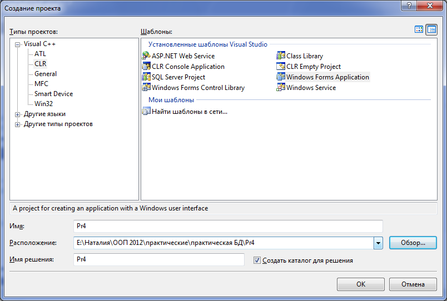
Task: Pick the SQL Server Project template icon
Action: [146, 77]
